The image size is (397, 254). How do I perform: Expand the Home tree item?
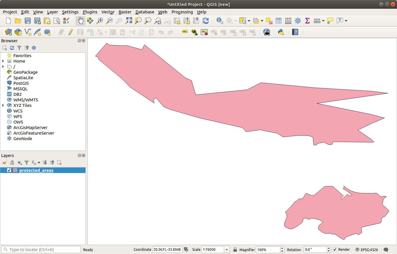click(x=3, y=61)
